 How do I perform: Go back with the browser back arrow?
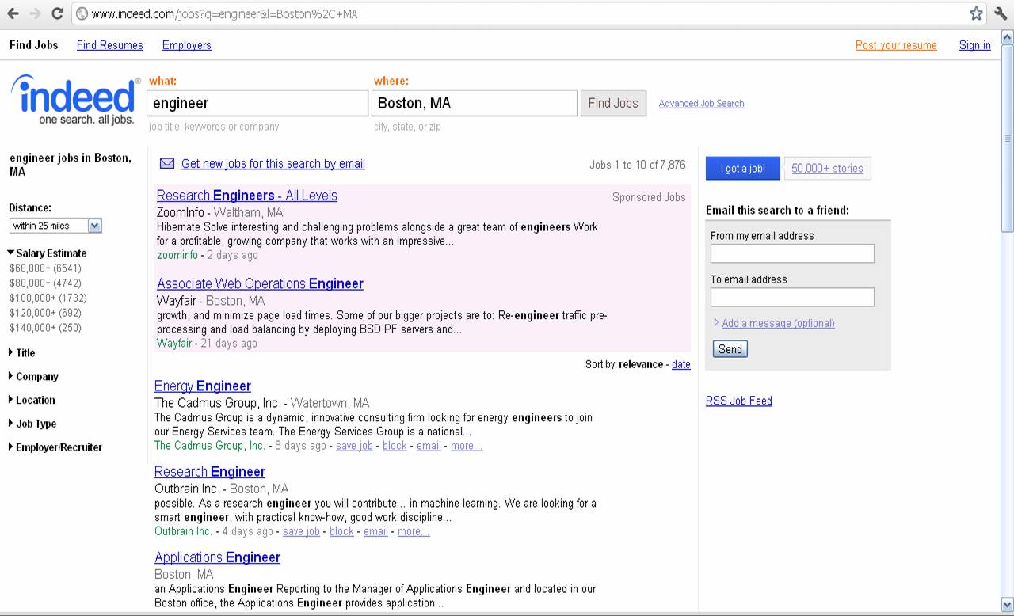pos(13,13)
